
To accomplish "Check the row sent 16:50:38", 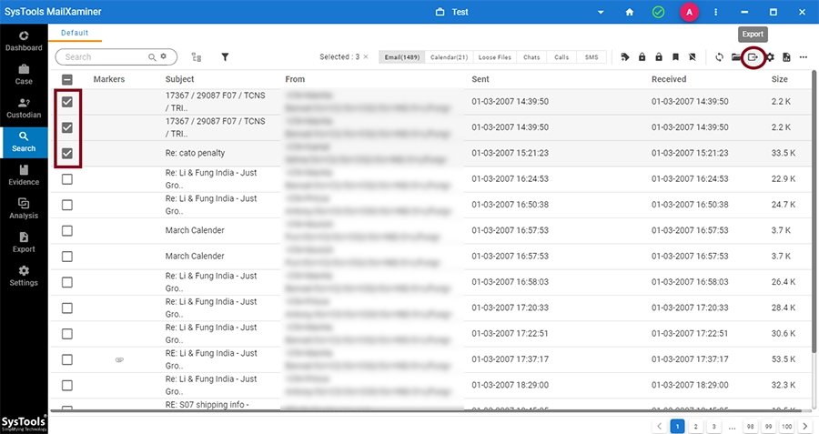I will point(66,205).
